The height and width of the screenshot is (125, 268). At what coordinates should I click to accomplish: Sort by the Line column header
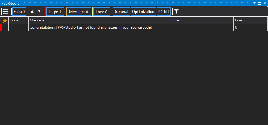pos(250,20)
